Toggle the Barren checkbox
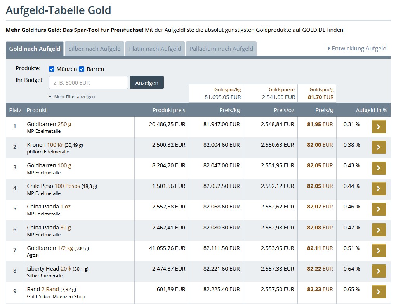Image resolution: width=396 pixels, height=304 pixels. pos(82,69)
